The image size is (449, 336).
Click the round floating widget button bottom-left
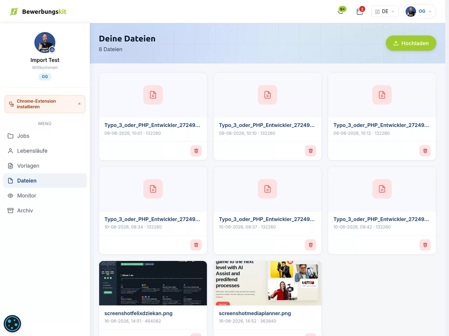(12, 324)
